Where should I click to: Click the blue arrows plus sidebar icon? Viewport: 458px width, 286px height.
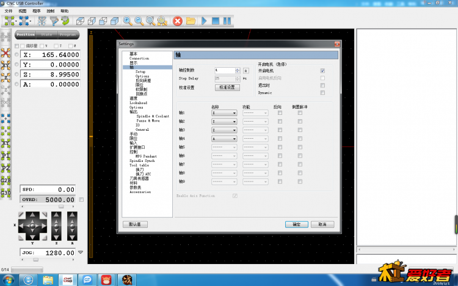coord(5,118)
